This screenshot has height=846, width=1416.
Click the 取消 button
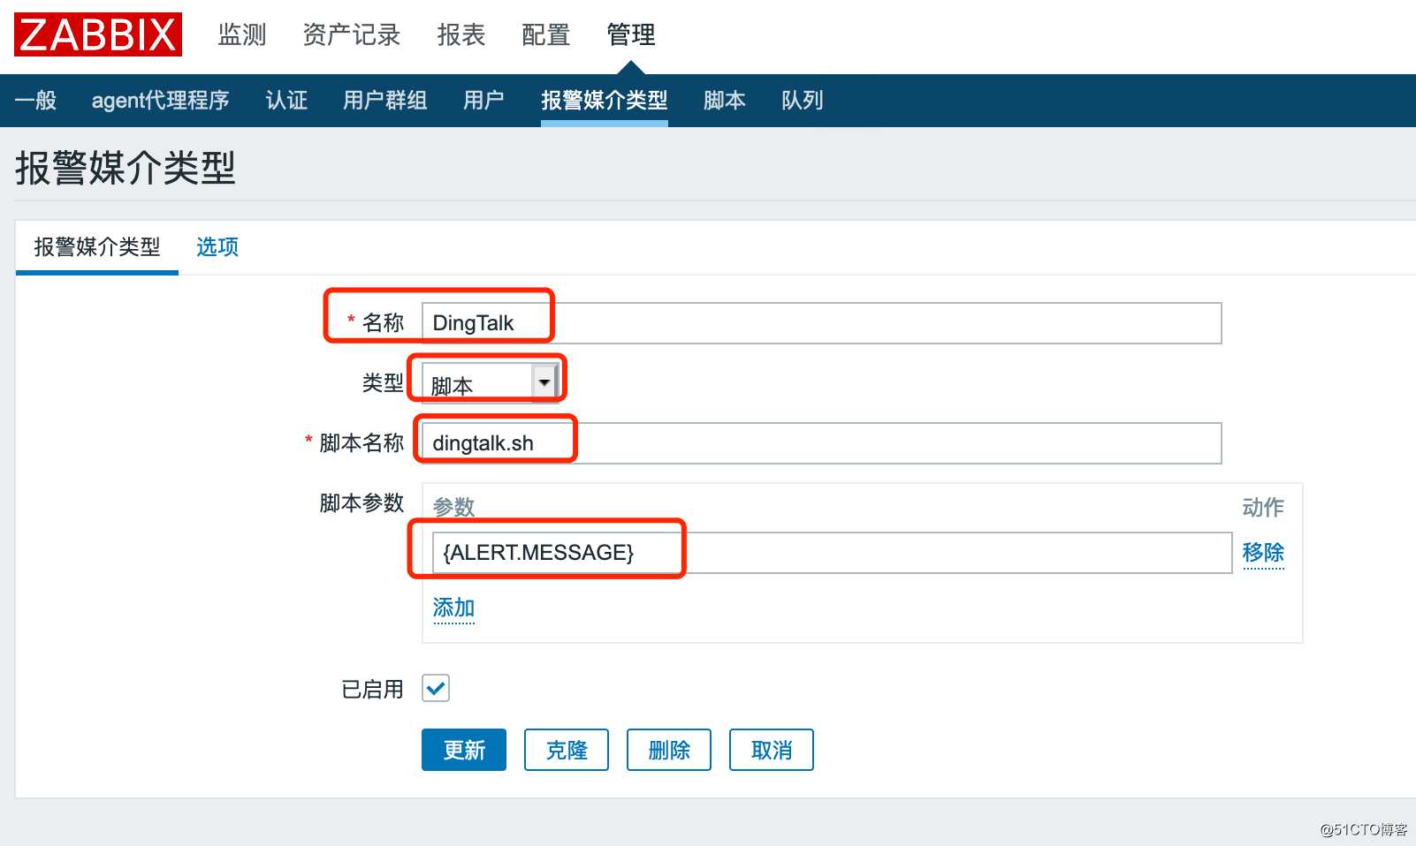pos(772,750)
